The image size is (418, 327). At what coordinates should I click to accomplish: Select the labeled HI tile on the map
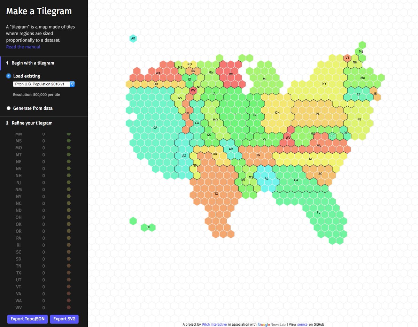click(x=148, y=227)
